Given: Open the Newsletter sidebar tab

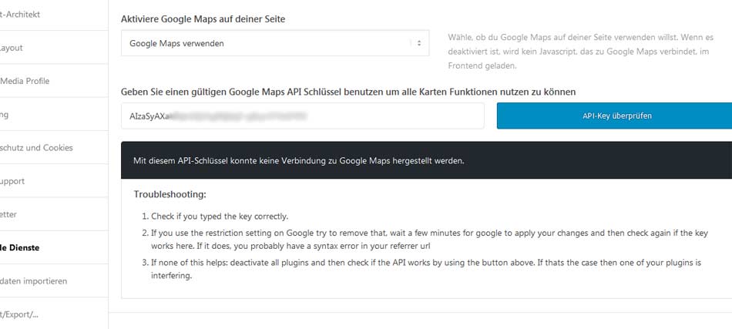Looking at the screenshot, I should [54, 214].
